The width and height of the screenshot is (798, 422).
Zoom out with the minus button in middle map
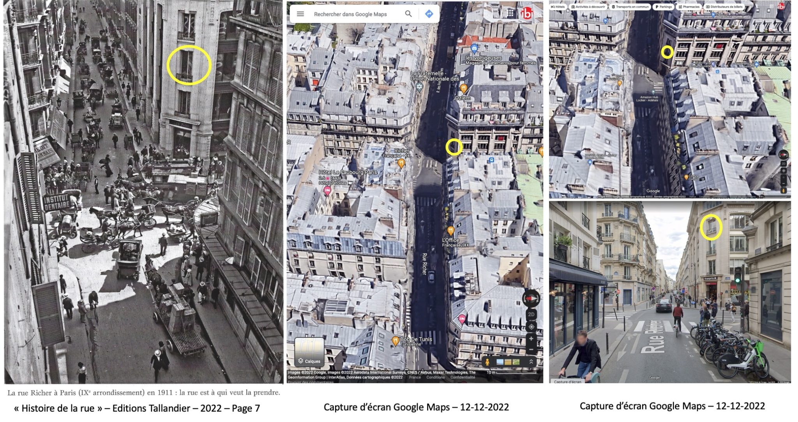[531, 349]
